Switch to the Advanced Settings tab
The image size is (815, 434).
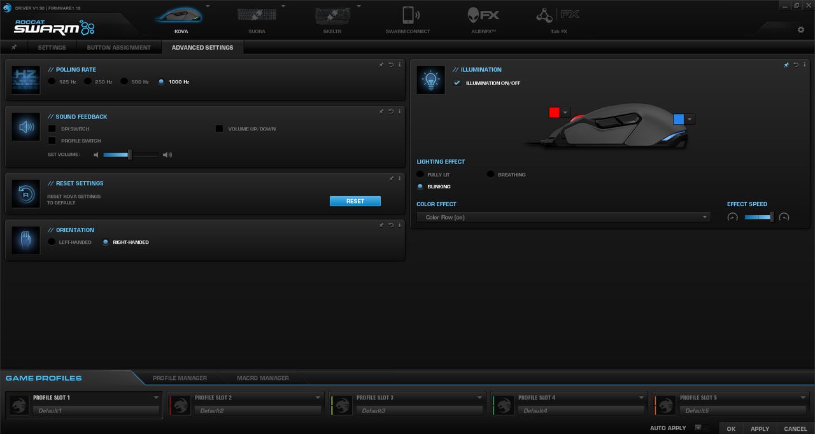click(202, 47)
